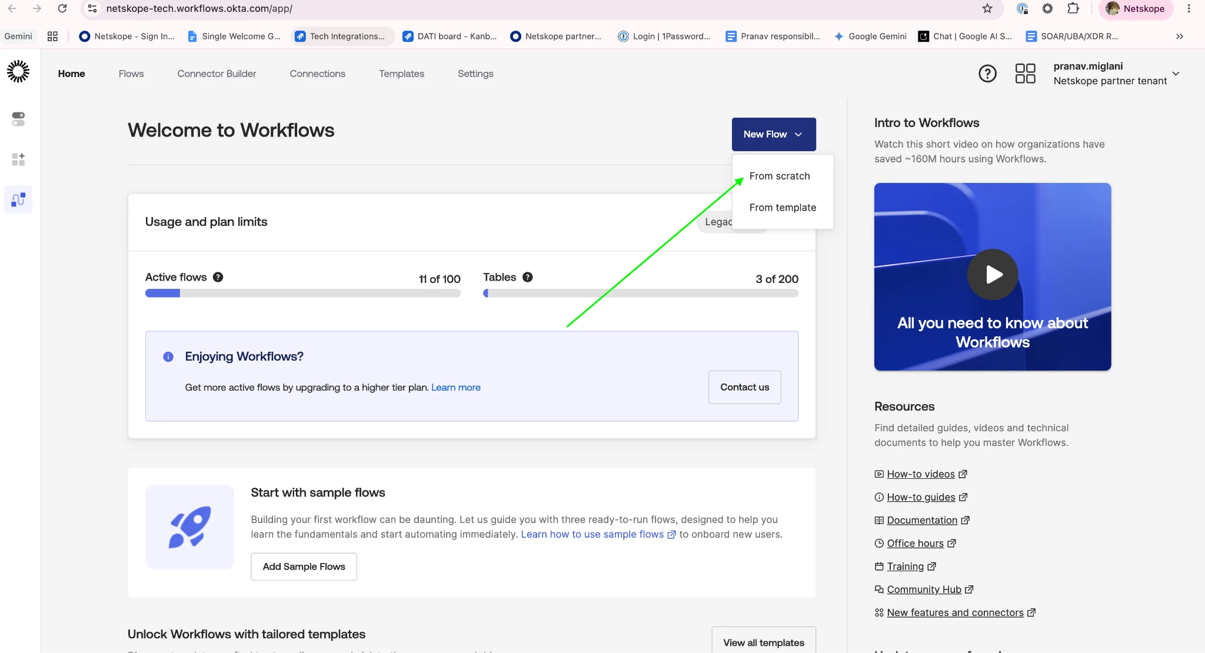Open the How-to guides resource link
The image size is (1205, 653).
click(x=921, y=497)
